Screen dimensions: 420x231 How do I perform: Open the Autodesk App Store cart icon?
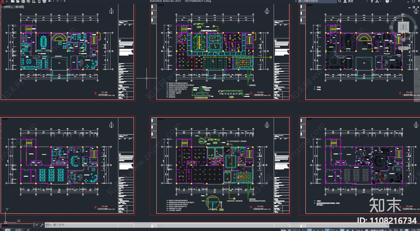372,1
